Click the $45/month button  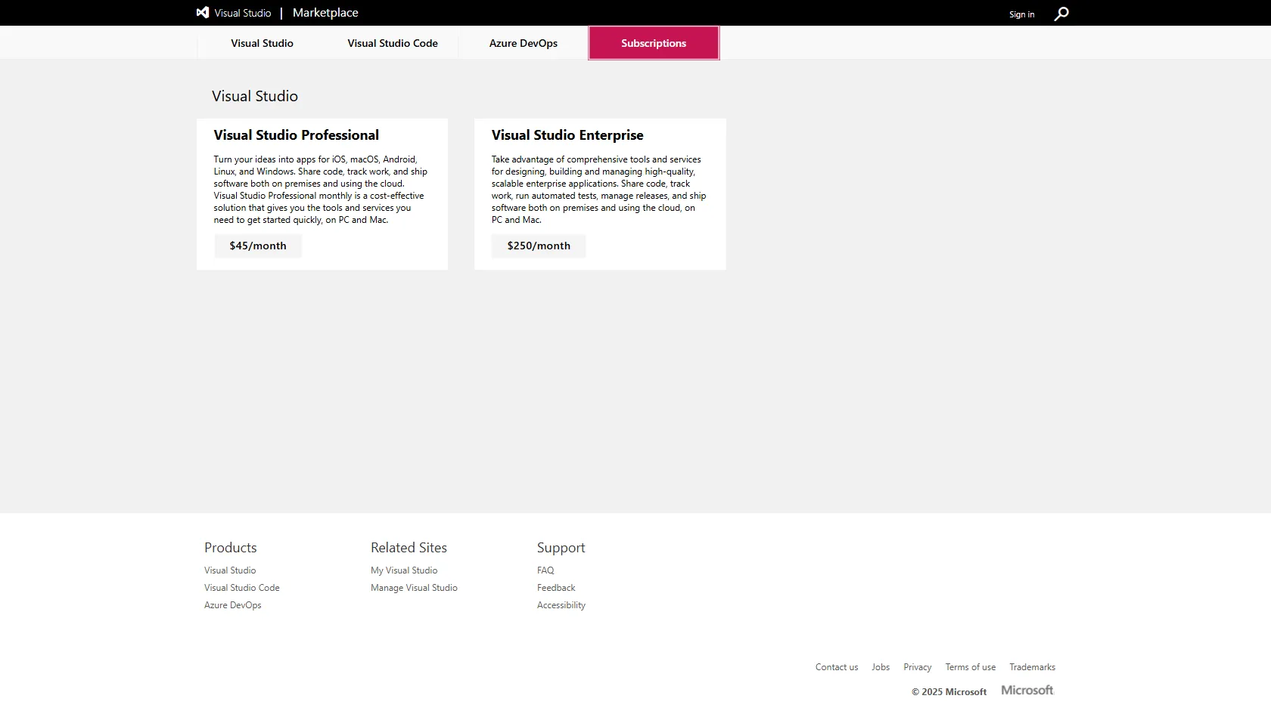[x=258, y=246]
